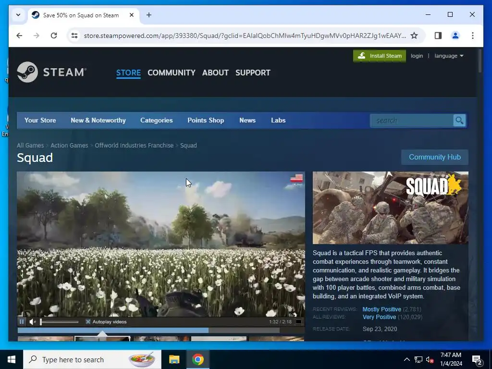Go back to the previous page
The image size is (492, 369).
coord(19,36)
